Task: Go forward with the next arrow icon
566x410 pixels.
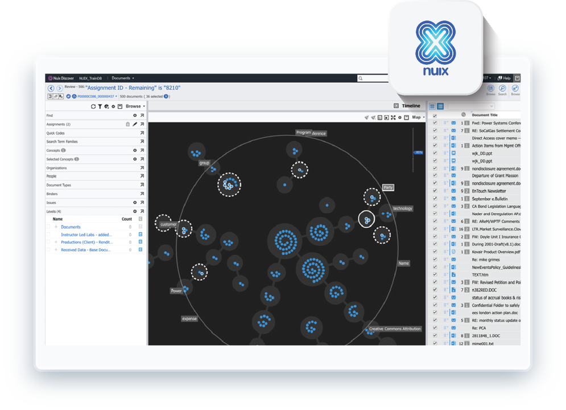Action: tap(60, 88)
